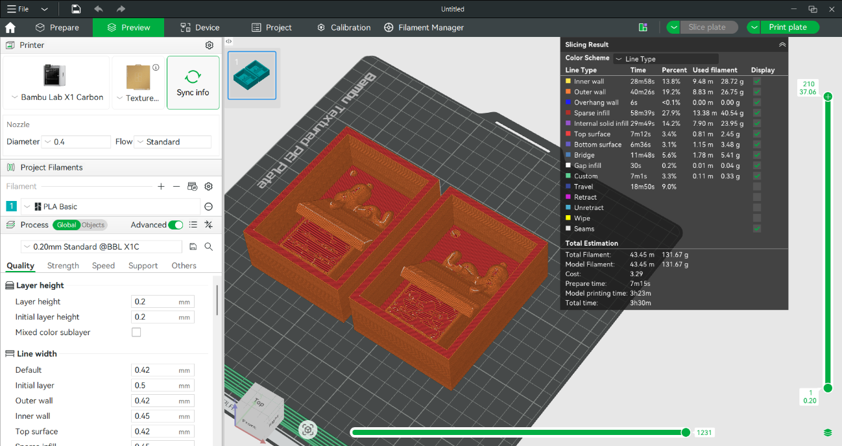Click the Save project disk icon

click(77, 9)
